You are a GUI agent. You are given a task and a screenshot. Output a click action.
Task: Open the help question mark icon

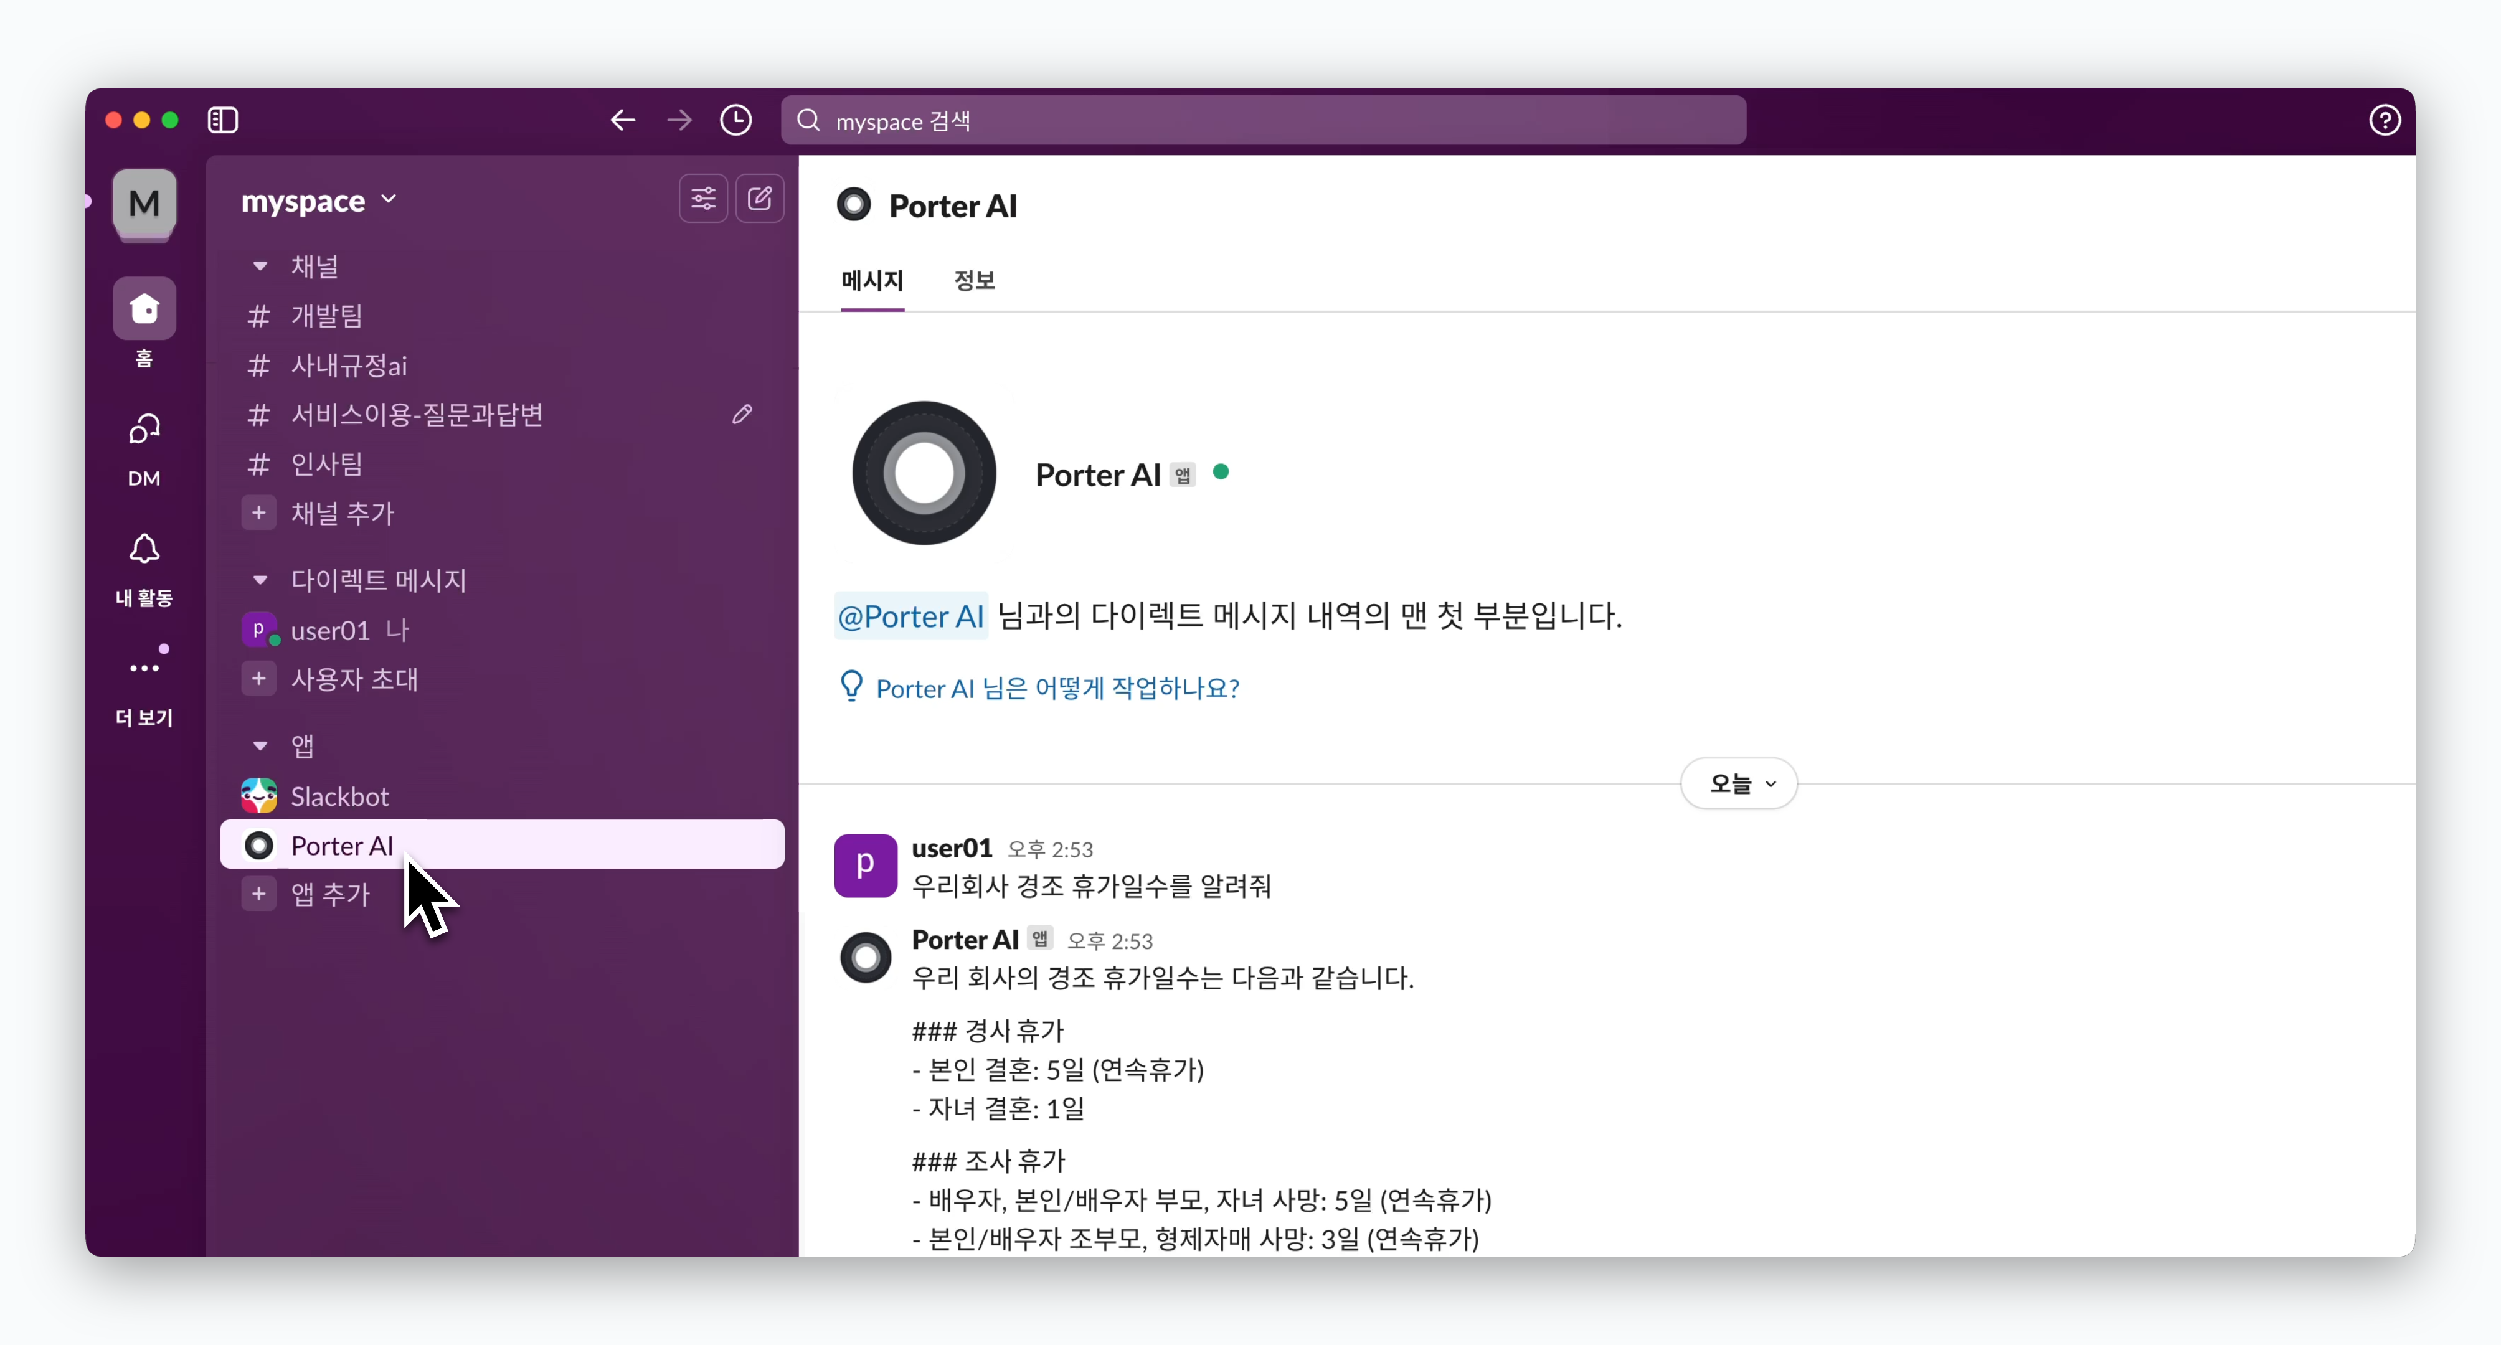click(2385, 120)
